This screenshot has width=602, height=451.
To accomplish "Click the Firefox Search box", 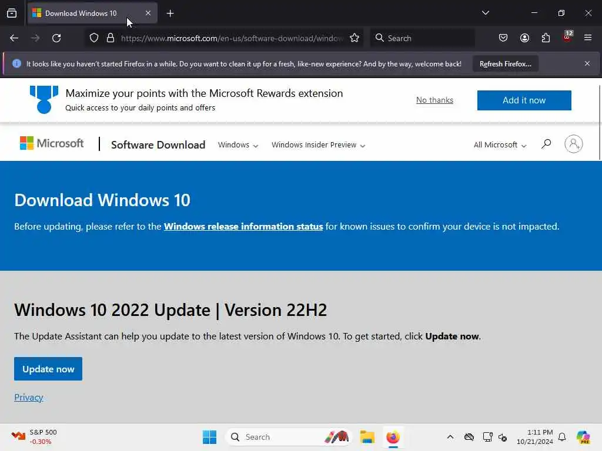I will pos(422,38).
